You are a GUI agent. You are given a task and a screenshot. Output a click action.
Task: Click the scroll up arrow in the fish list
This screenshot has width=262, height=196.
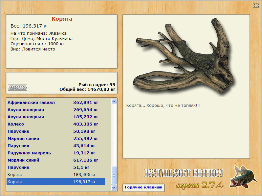[114, 101]
